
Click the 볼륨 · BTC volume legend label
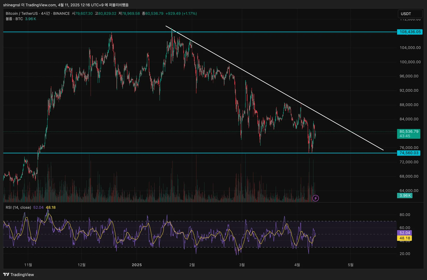(14, 19)
